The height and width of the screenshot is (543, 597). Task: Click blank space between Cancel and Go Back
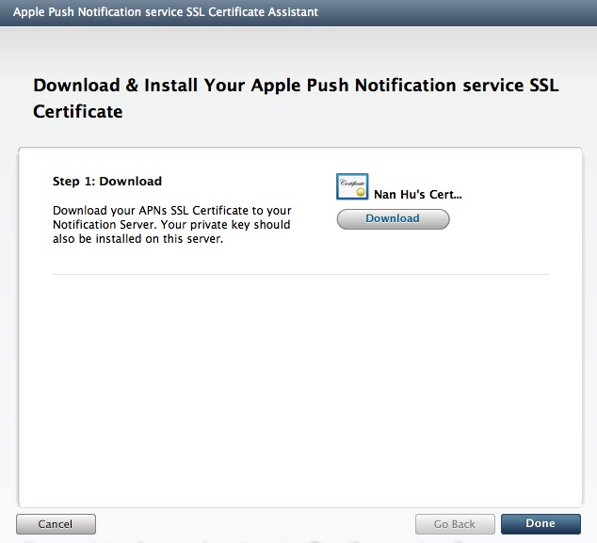tap(254, 523)
